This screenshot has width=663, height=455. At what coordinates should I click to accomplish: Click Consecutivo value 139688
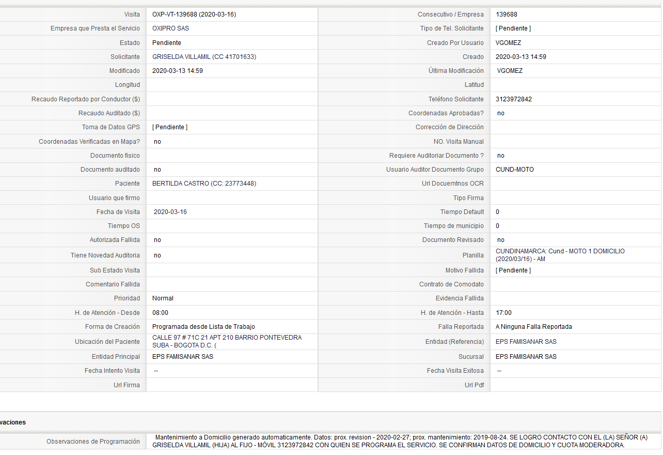coord(507,14)
